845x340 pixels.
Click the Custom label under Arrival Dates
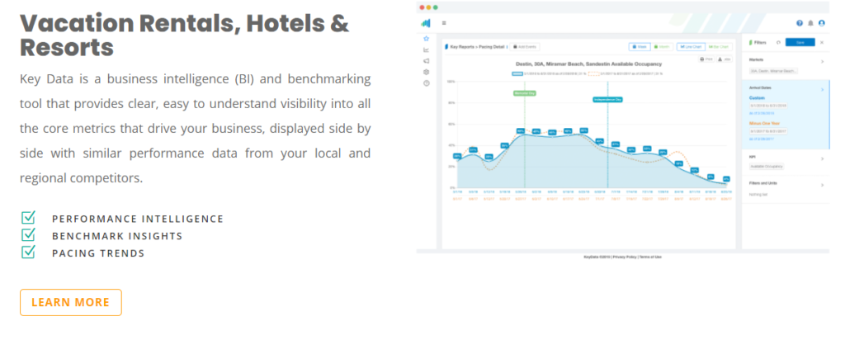point(758,98)
